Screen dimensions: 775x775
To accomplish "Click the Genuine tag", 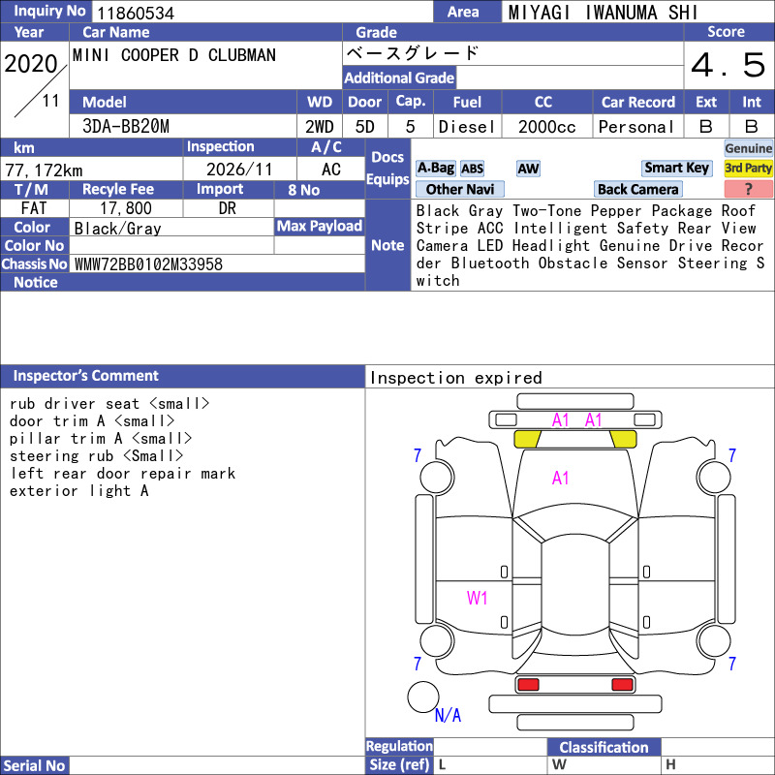I will click(x=748, y=148).
